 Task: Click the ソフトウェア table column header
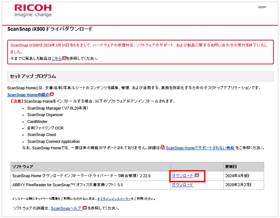(x=91, y=167)
